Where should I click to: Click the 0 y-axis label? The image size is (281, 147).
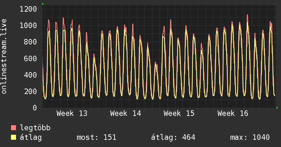(35, 108)
